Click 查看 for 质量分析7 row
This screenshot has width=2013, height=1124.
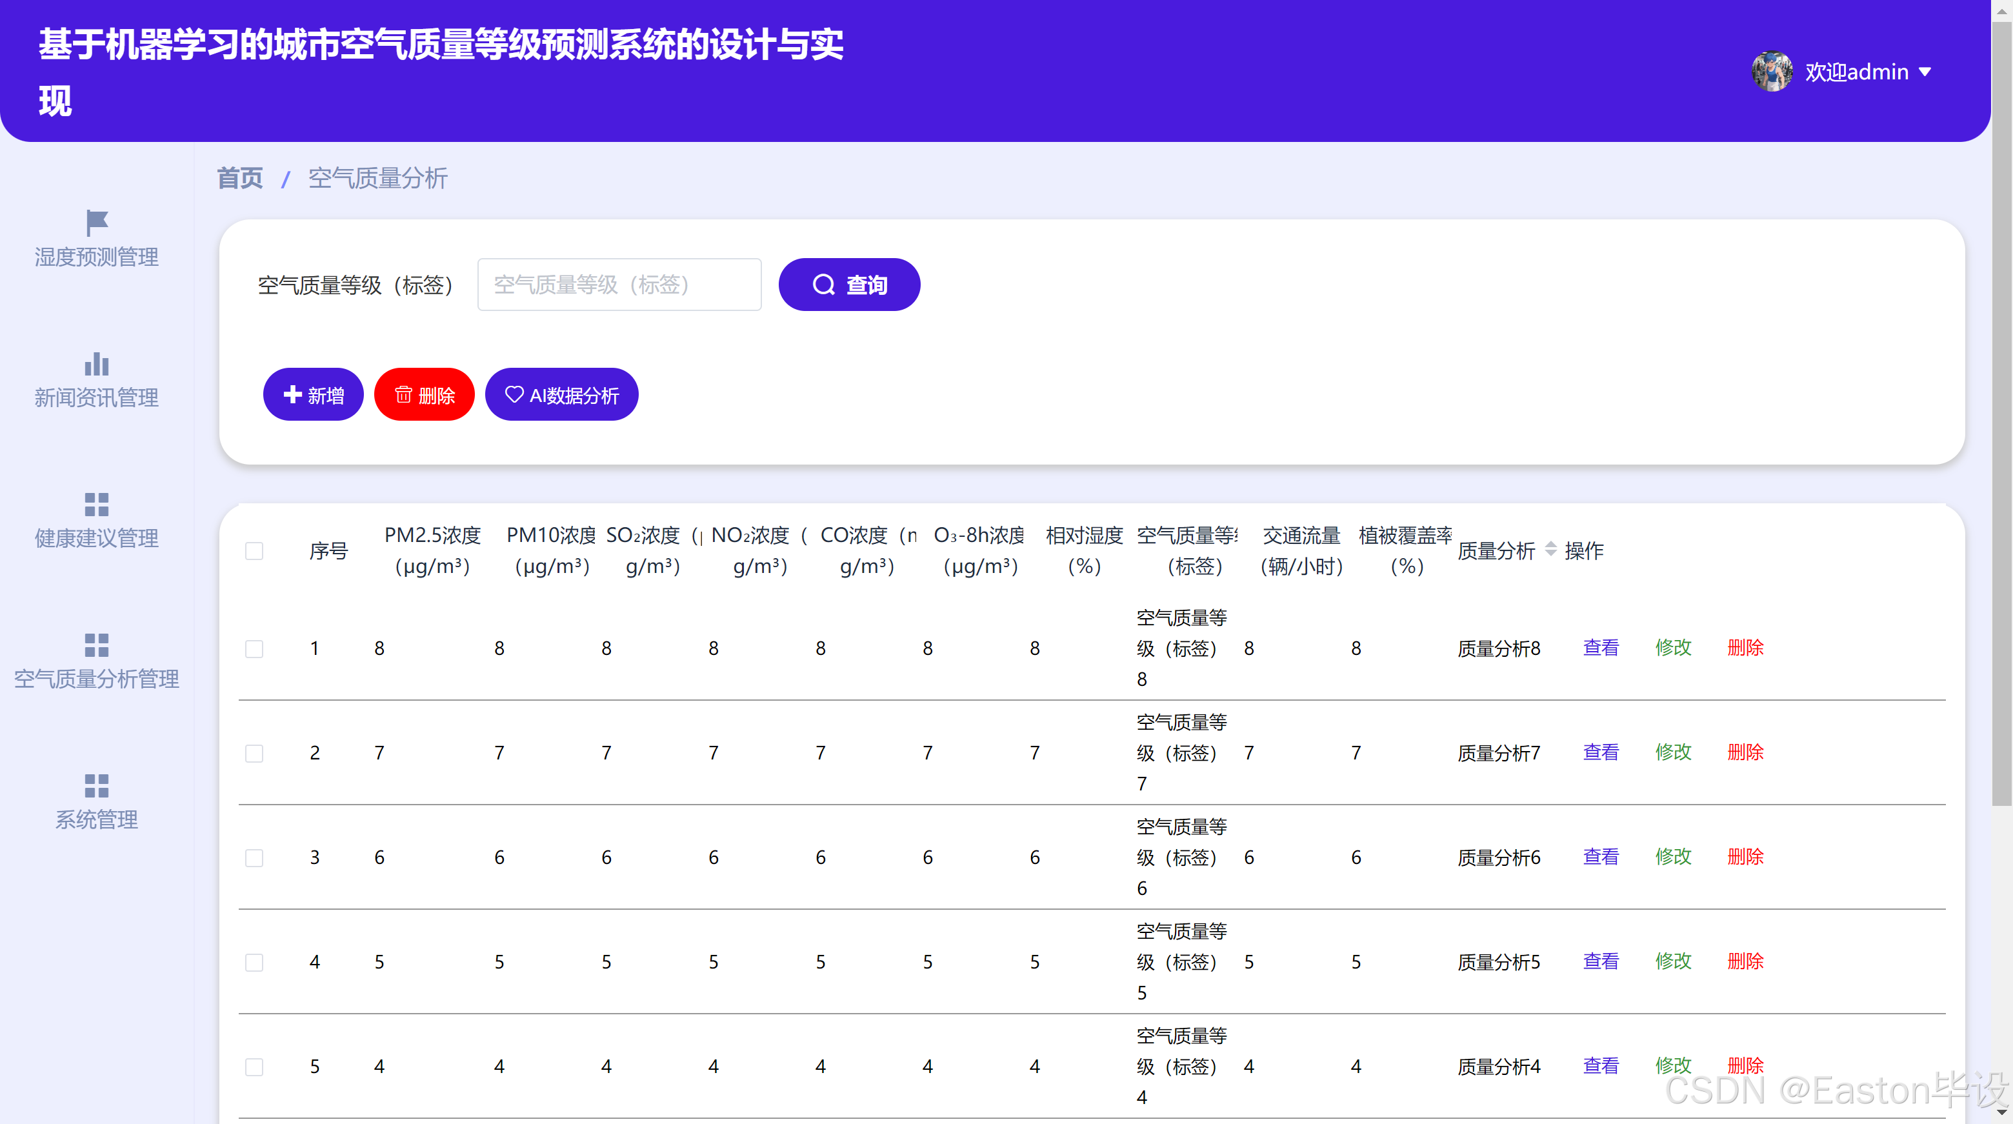click(1600, 753)
